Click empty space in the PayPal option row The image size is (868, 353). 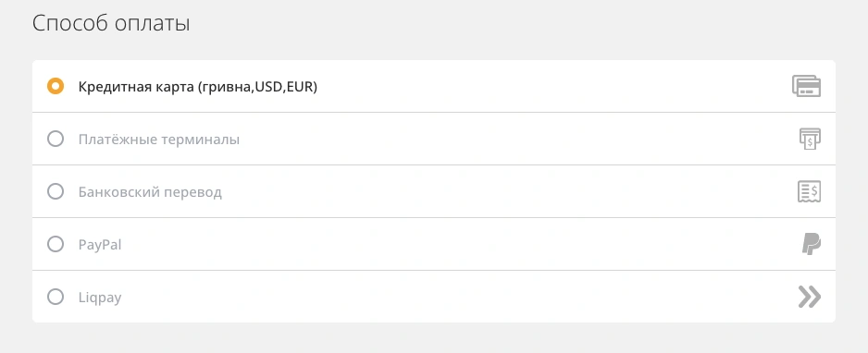click(x=443, y=244)
